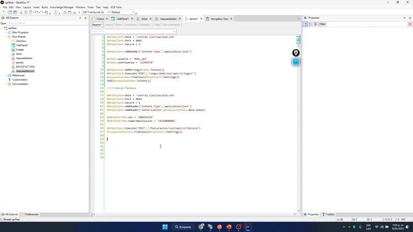Click the Wi-Fi icon in system tray
Image resolution: width=413 pixels, height=232 pixels.
click(x=377, y=227)
